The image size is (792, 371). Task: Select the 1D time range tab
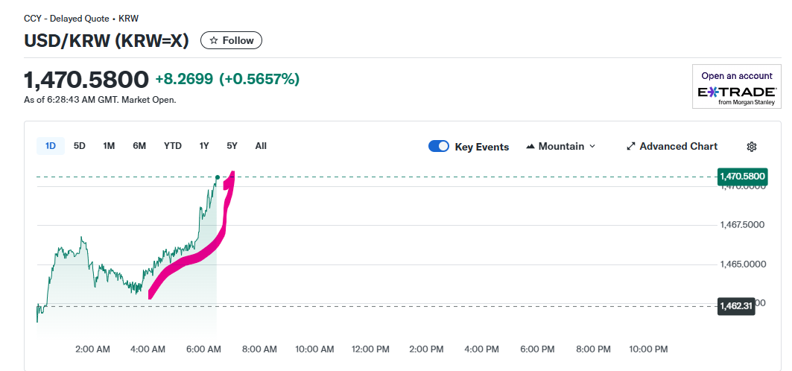[51, 146]
